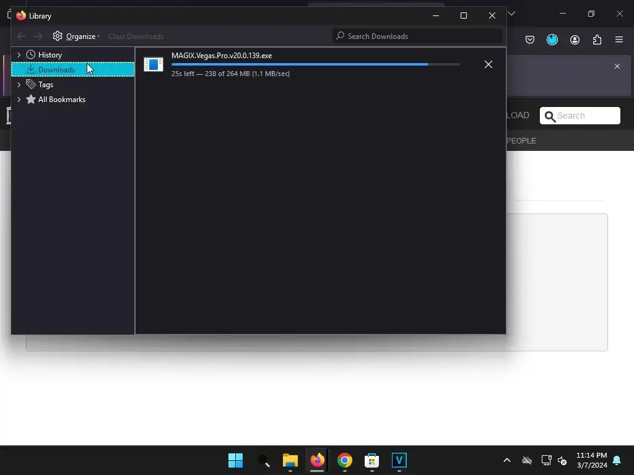This screenshot has height=475, width=634.
Task: Click the Clear Downloads button
Action: [136, 36]
